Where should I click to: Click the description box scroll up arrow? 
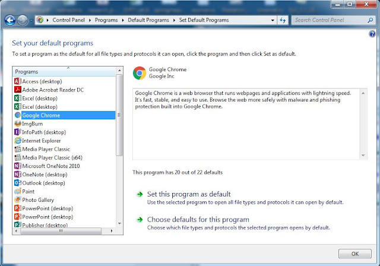363,93
